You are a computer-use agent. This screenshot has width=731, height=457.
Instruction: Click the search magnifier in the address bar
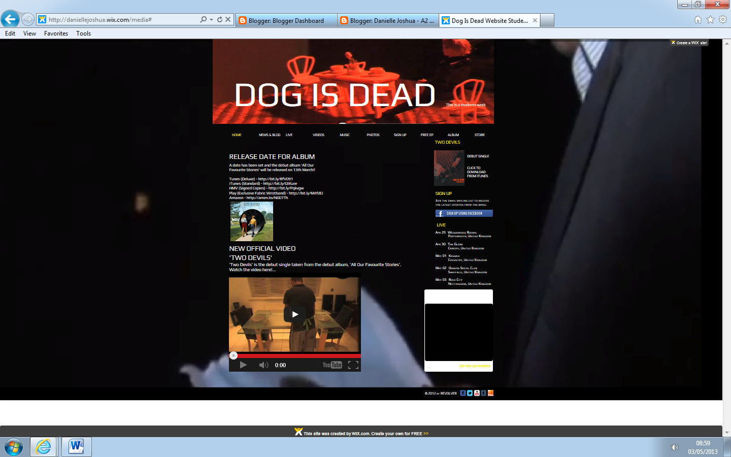point(204,19)
